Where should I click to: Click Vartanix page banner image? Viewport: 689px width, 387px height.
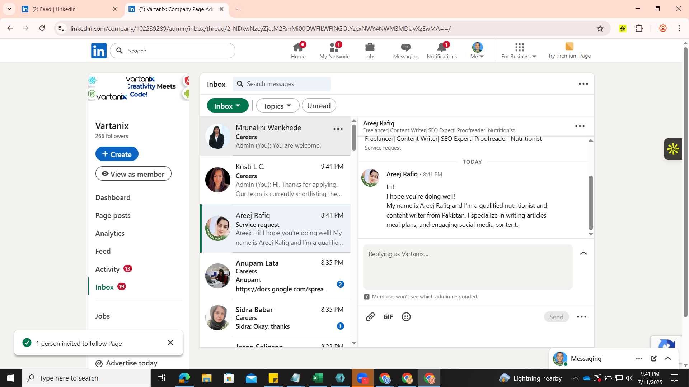[x=139, y=88]
